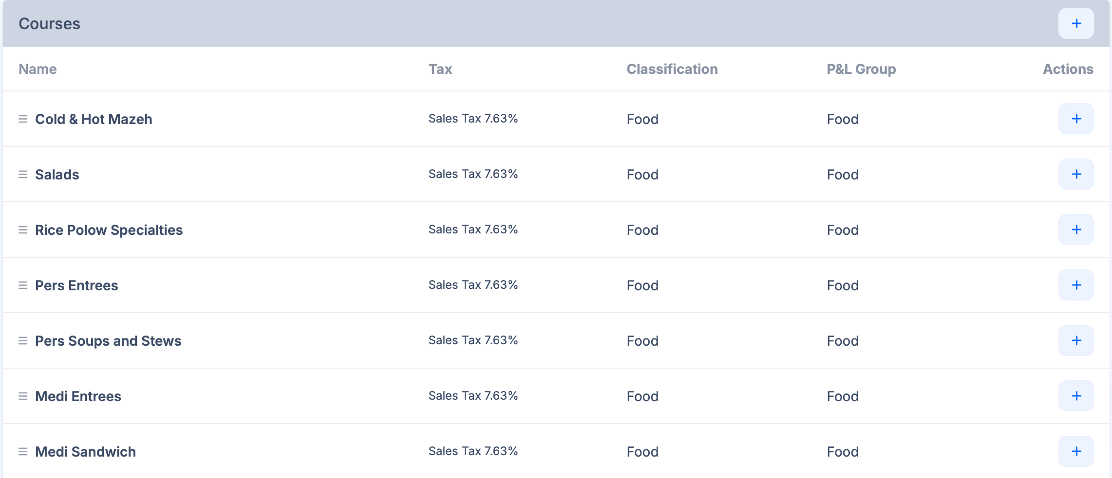
Task: Click drag handle of Pers Soups and Stews
Action: [x=23, y=341]
